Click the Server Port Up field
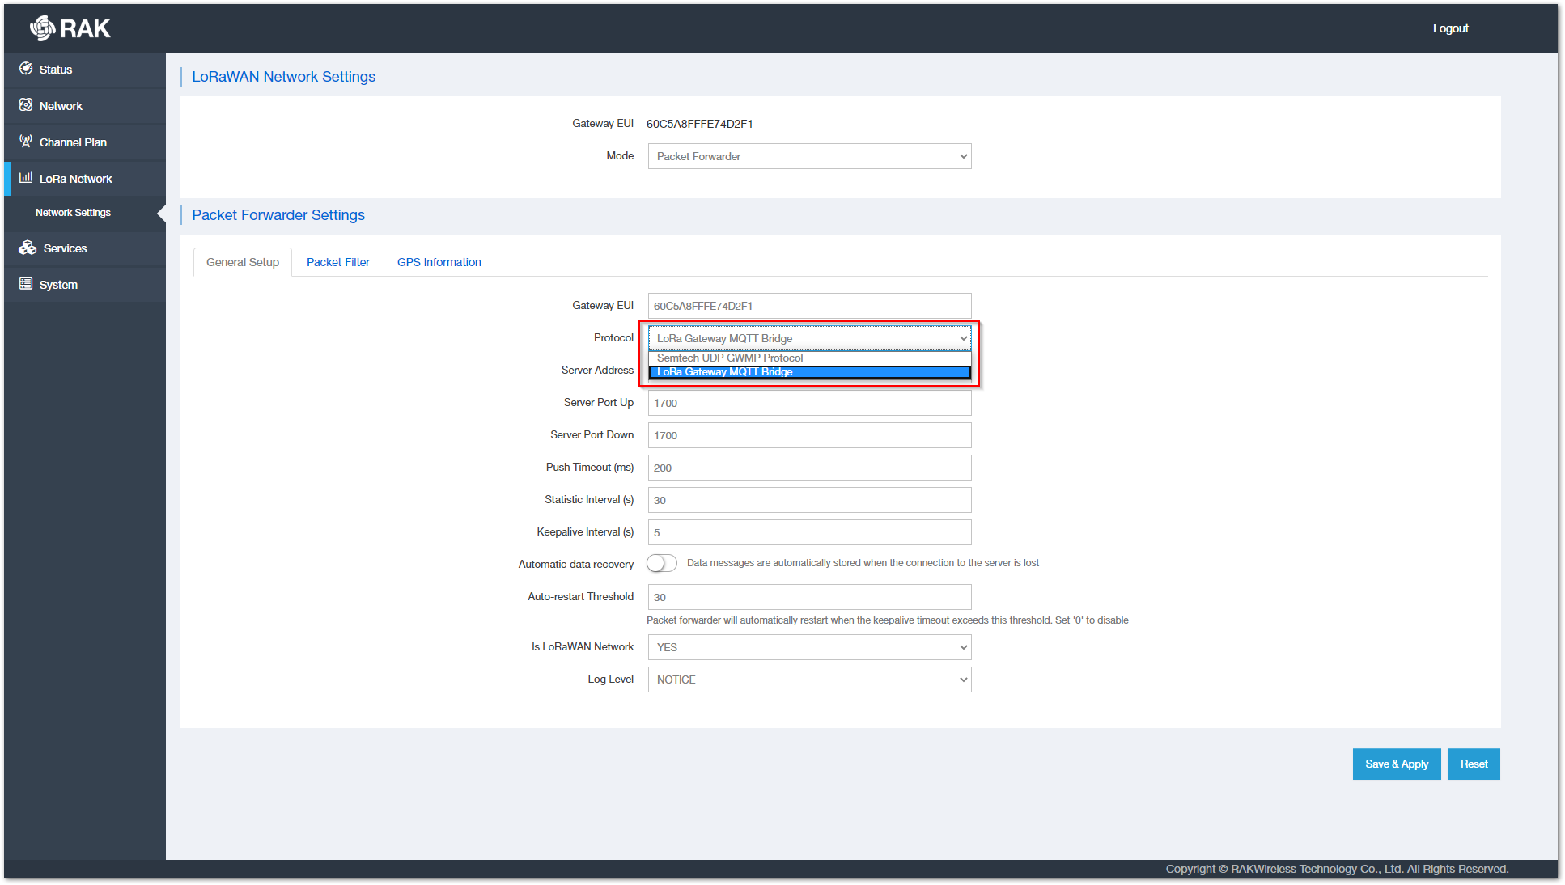This screenshot has width=1565, height=885. tap(809, 403)
